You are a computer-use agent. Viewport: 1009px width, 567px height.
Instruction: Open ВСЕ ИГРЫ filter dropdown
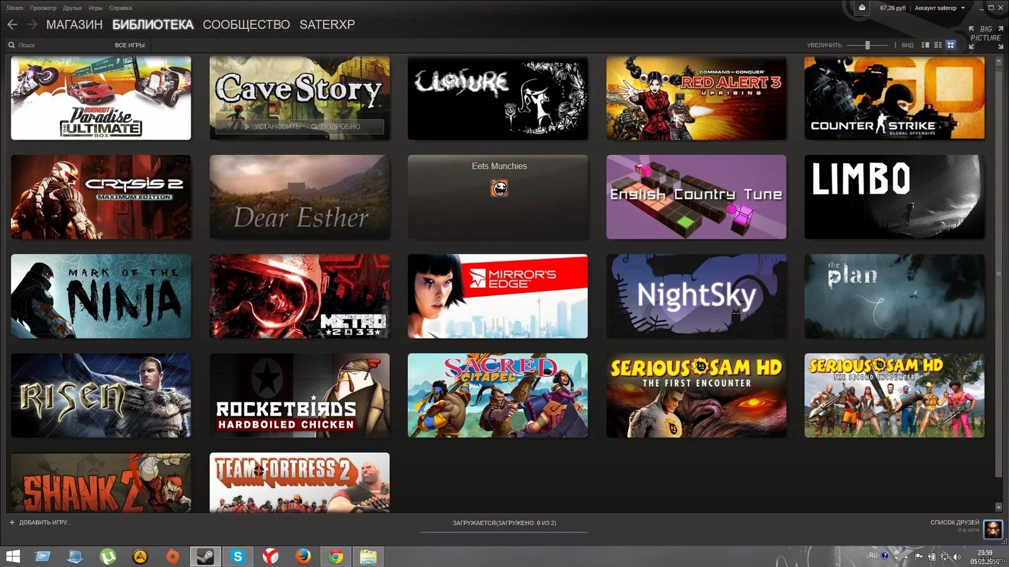pos(129,45)
